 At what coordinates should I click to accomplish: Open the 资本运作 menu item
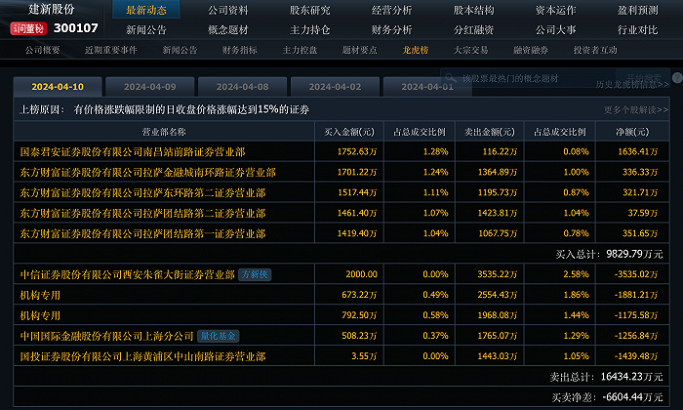tap(555, 10)
